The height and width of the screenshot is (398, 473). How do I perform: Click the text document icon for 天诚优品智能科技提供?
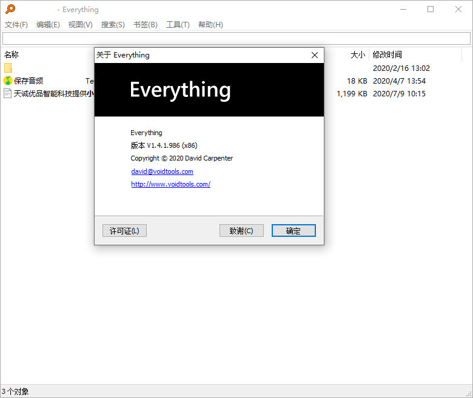(7, 93)
